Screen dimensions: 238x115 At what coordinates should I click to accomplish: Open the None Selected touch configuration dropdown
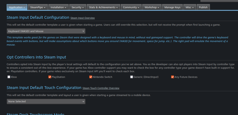pos(46,101)
